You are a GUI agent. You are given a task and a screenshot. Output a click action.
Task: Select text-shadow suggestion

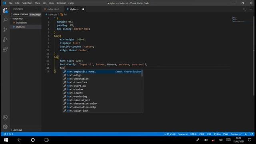(x=103, y=89)
